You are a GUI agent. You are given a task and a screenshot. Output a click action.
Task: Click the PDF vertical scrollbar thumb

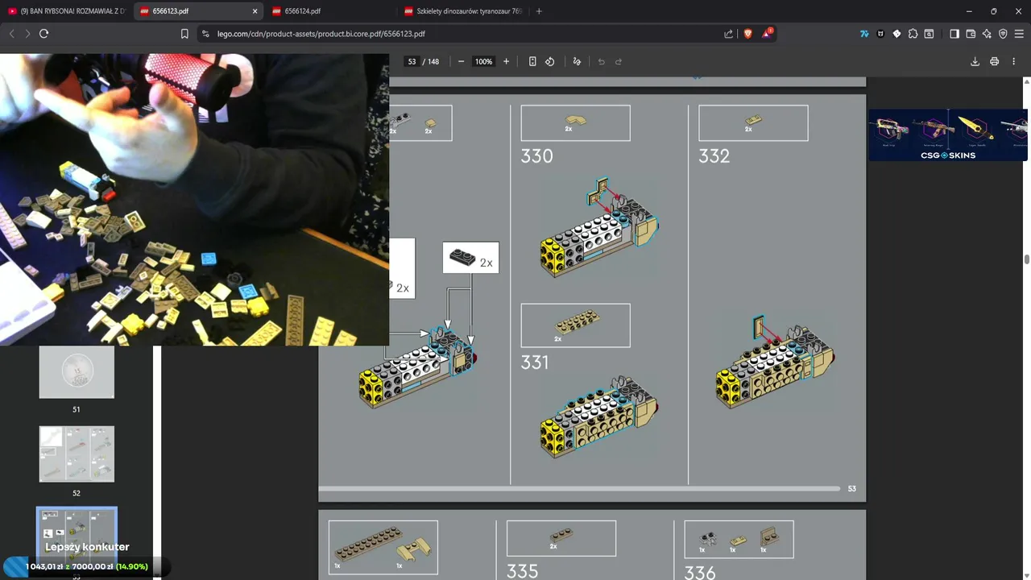(1027, 259)
